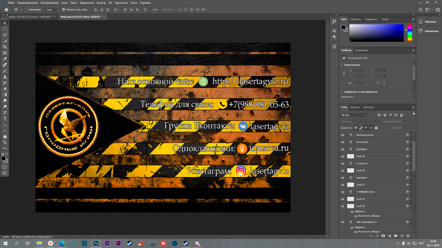The image size is (442, 248).
Task: Open the Изображение menu
Action: pos(50,3)
